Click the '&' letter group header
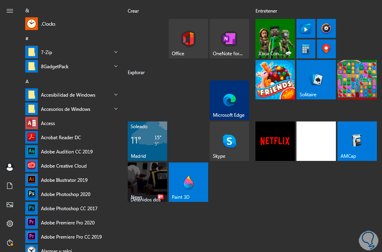 coord(27,11)
